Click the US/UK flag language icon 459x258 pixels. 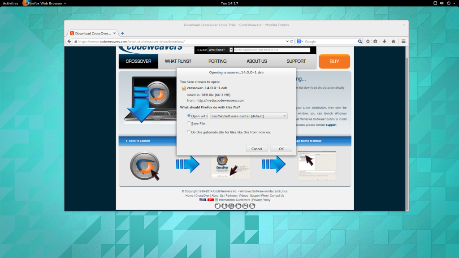pos(202,200)
